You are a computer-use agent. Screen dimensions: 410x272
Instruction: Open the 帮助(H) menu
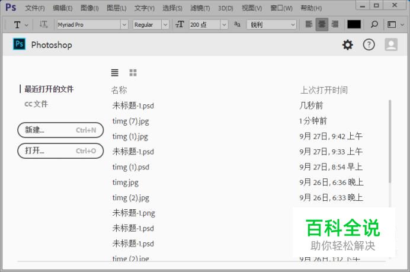tap(311, 8)
